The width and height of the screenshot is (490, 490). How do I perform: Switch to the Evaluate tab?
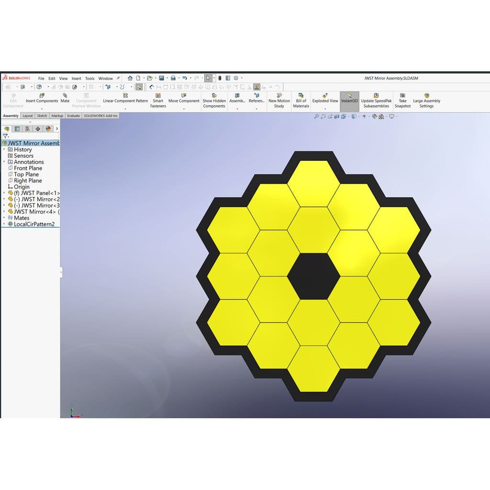(73, 116)
